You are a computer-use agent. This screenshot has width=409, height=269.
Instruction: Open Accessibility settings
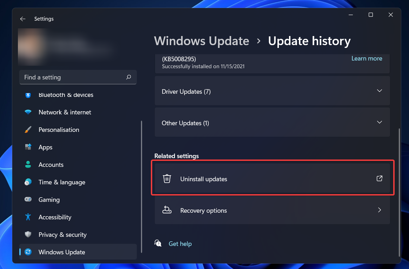78,217
